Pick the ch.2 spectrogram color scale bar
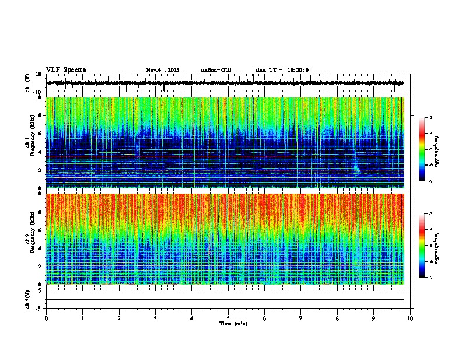Viewport: 462px width, 357px height. (422, 246)
